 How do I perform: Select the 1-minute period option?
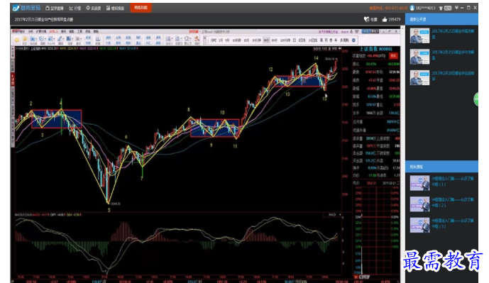[221, 40]
